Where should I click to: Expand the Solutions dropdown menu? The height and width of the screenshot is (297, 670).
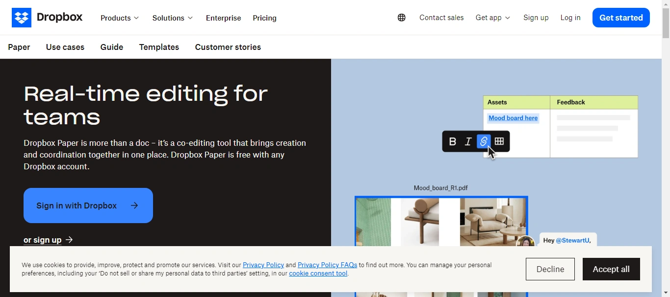pos(173,18)
